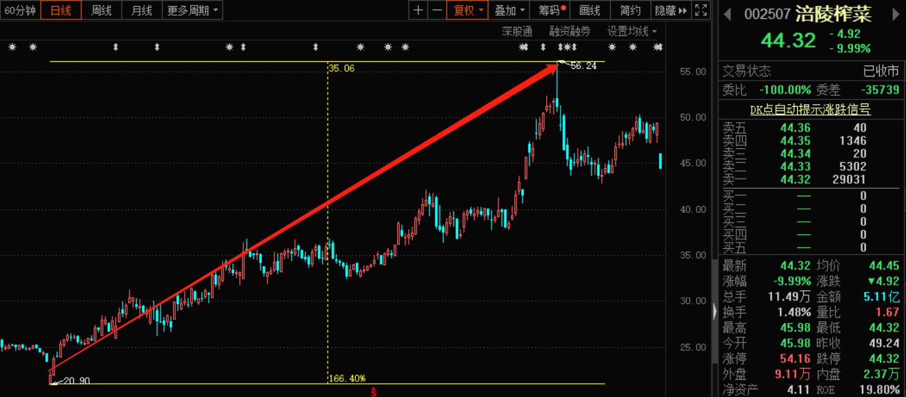Click the red S marker below chart

click(374, 392)
